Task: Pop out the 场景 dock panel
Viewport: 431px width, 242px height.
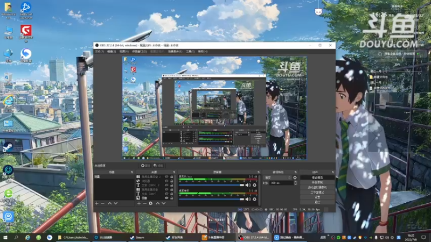Action: [x=132, y=172]
